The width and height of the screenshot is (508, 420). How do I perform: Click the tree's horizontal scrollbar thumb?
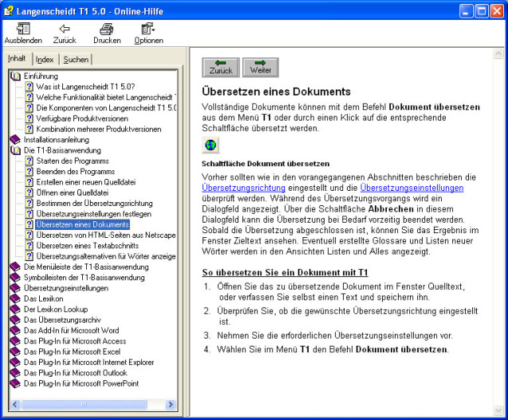coord(85,405)
